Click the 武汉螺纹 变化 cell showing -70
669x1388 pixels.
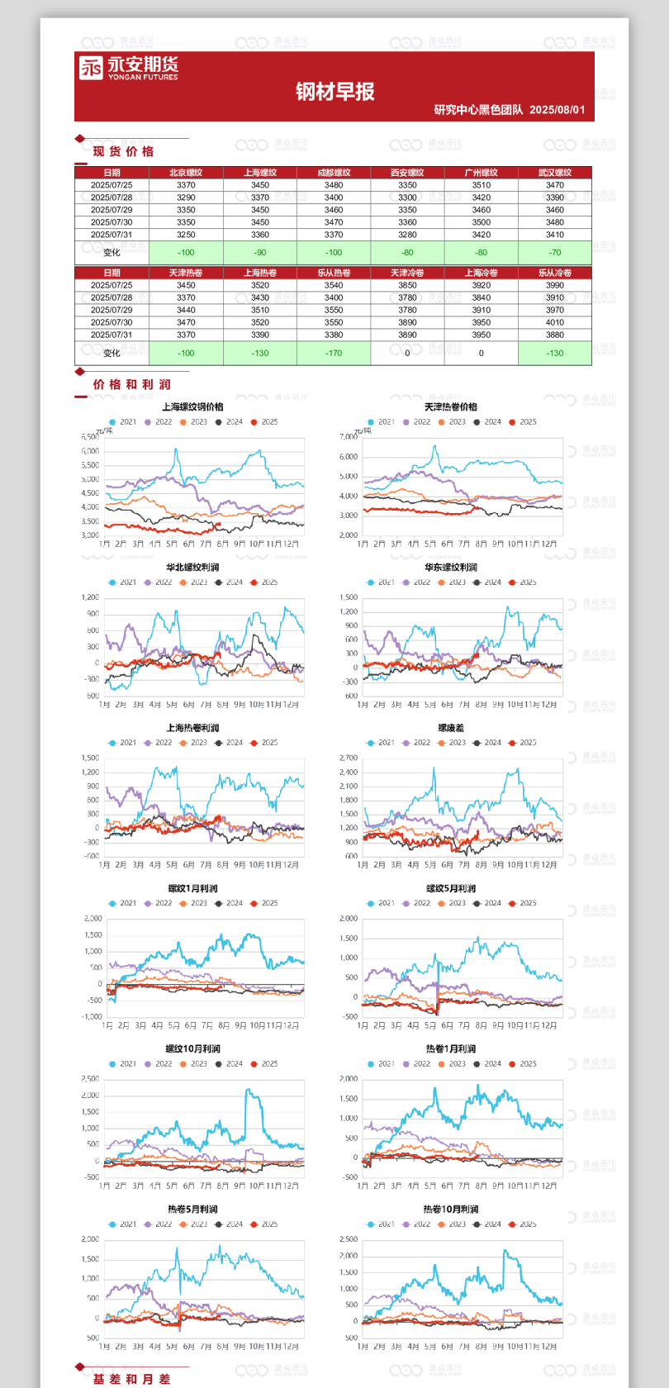[x=555, y=253]
